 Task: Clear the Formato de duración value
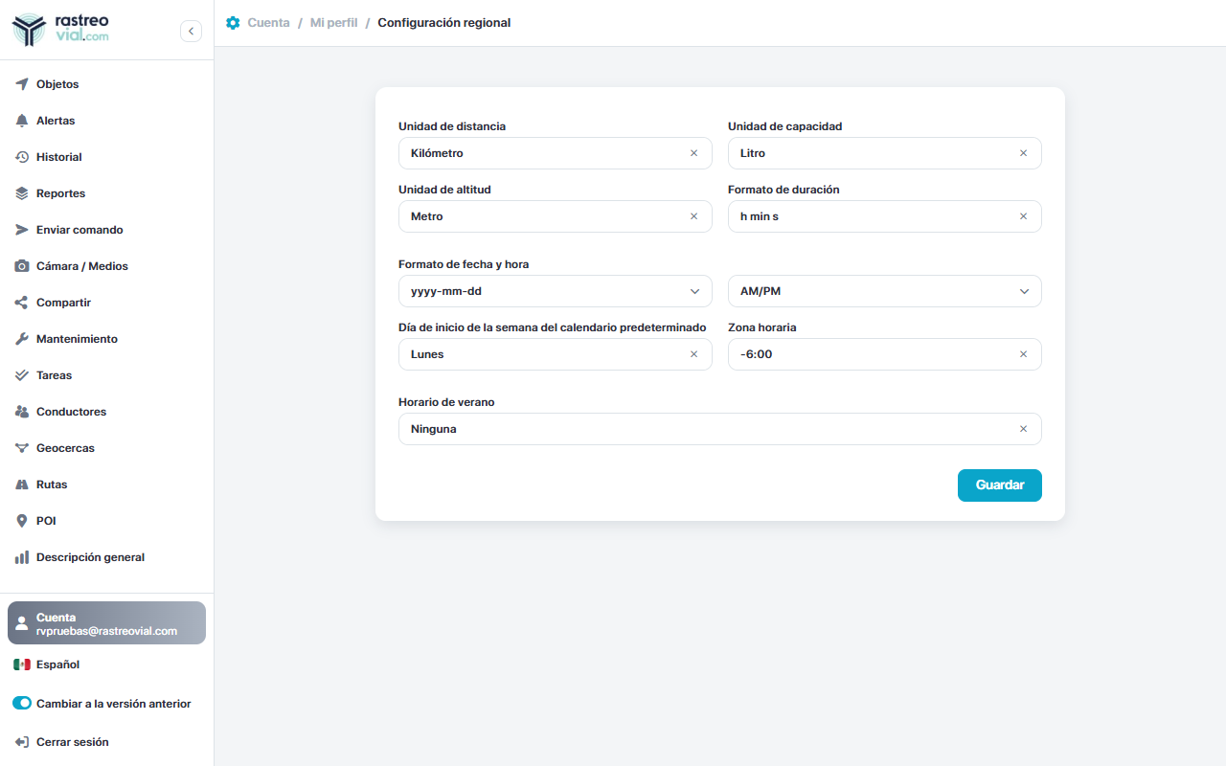(x=1023, y=216)
